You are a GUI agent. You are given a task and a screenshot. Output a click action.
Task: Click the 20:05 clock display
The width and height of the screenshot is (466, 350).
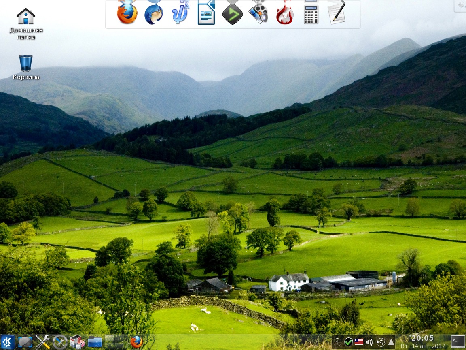[422, 338]
